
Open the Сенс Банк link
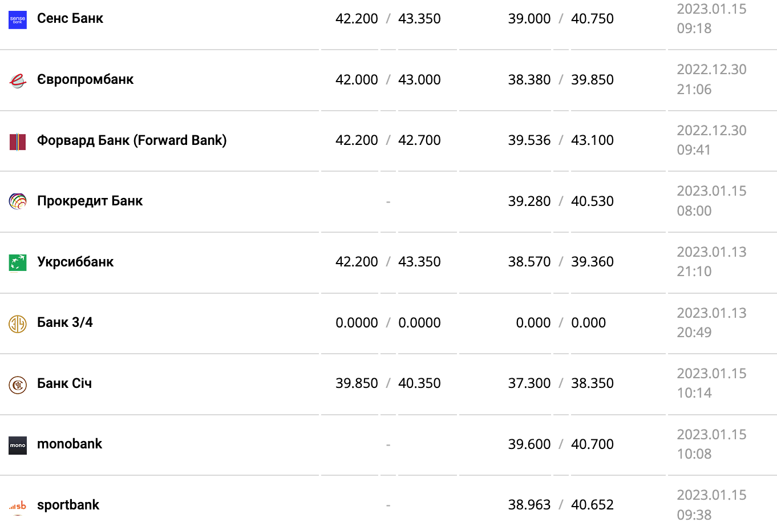coord(70,18)
